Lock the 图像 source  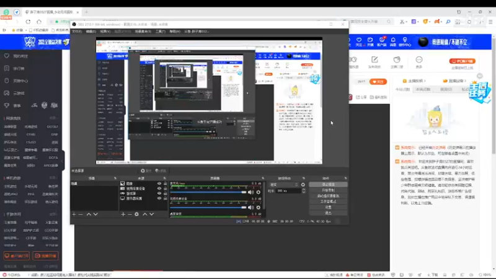click(165, 184)
